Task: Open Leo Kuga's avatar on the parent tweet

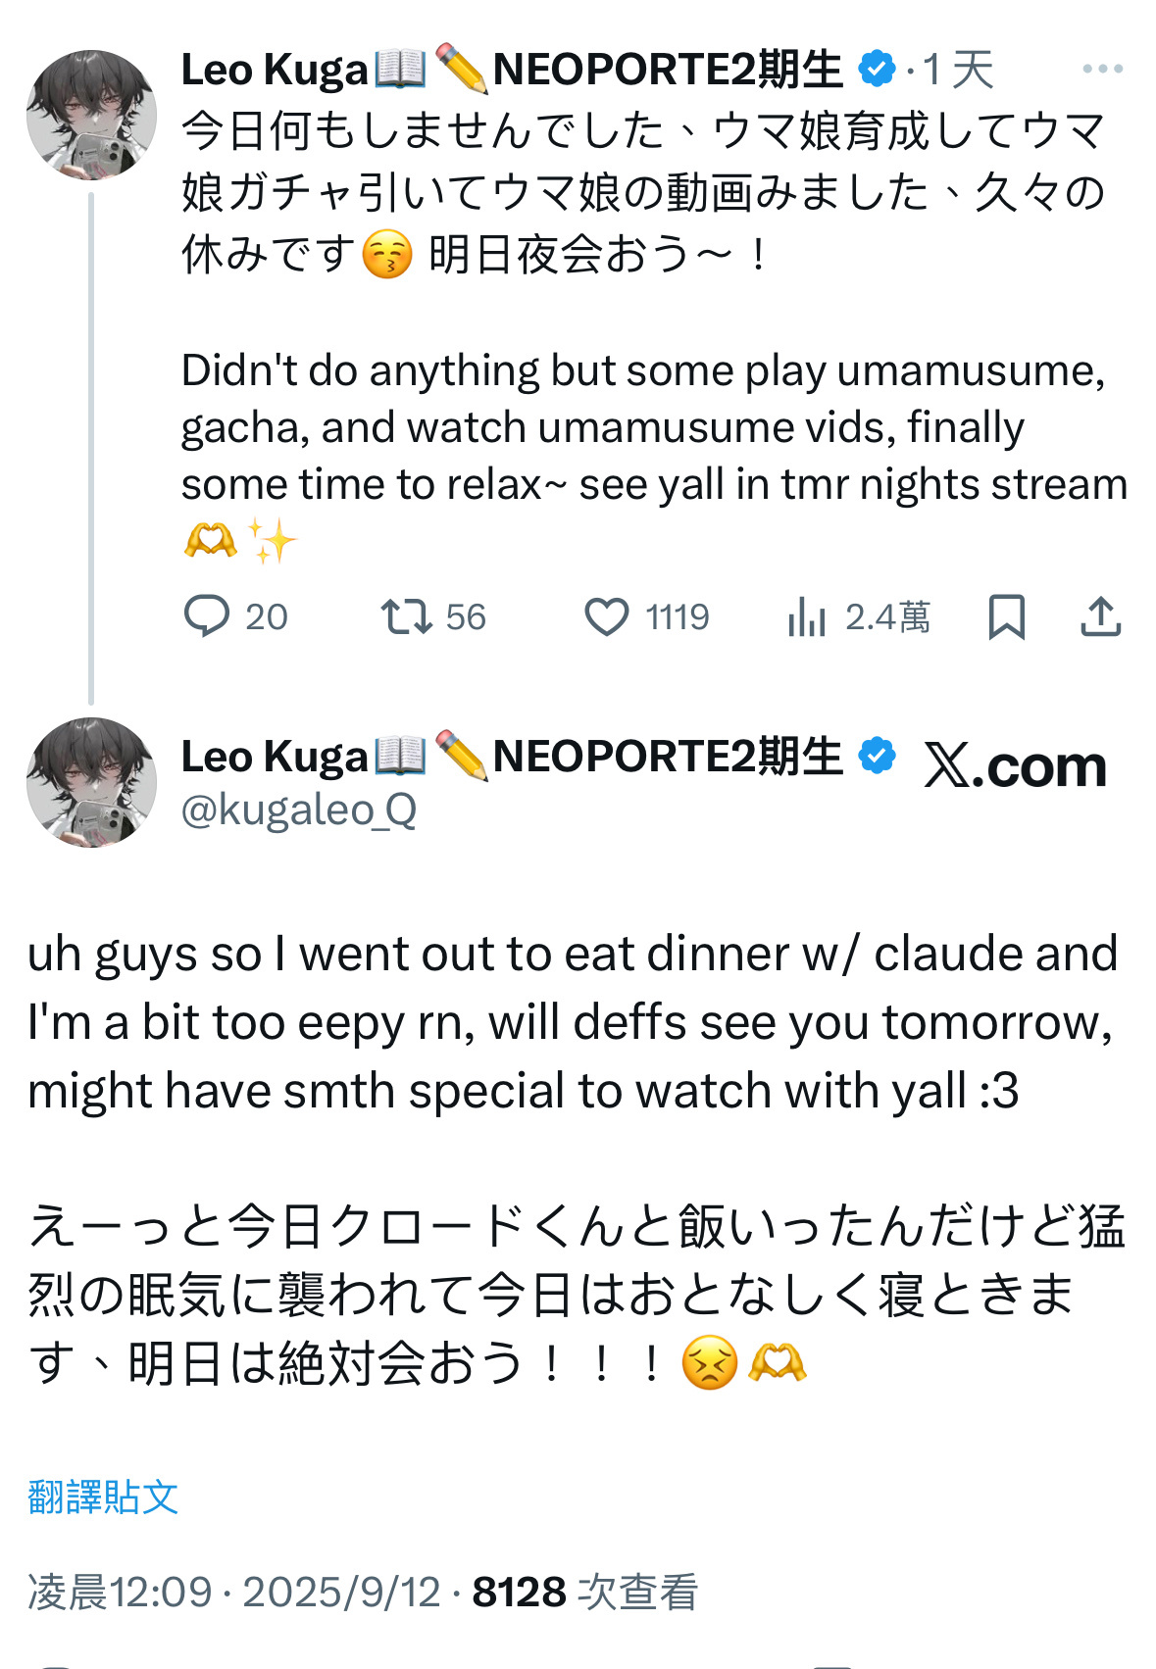Action: point(91,115)
